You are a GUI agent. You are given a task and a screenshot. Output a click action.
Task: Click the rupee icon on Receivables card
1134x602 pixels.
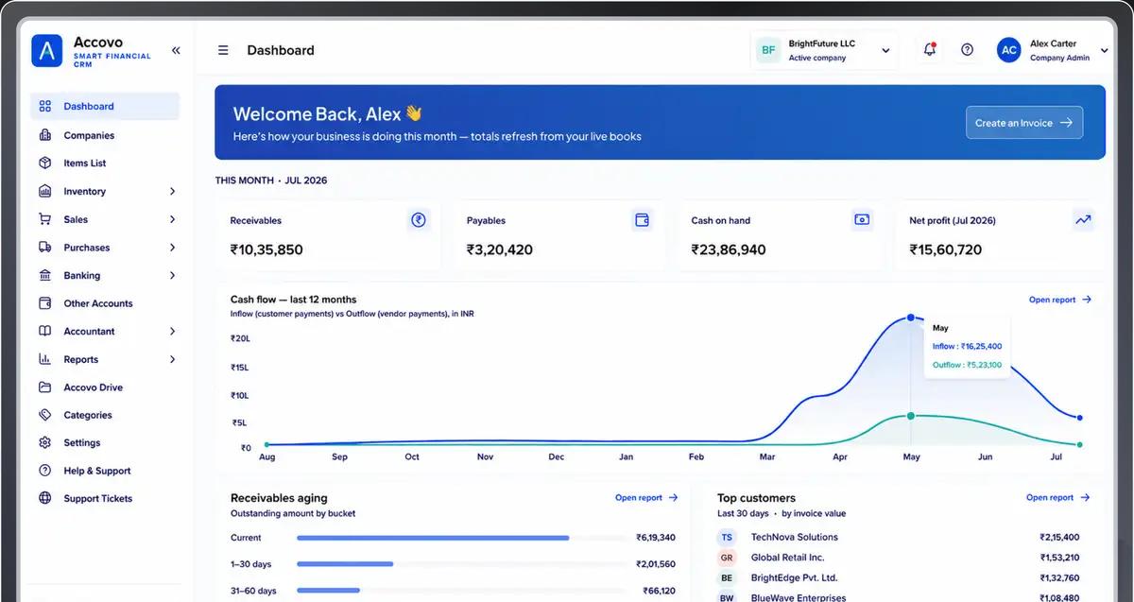(x=419, y=220)
